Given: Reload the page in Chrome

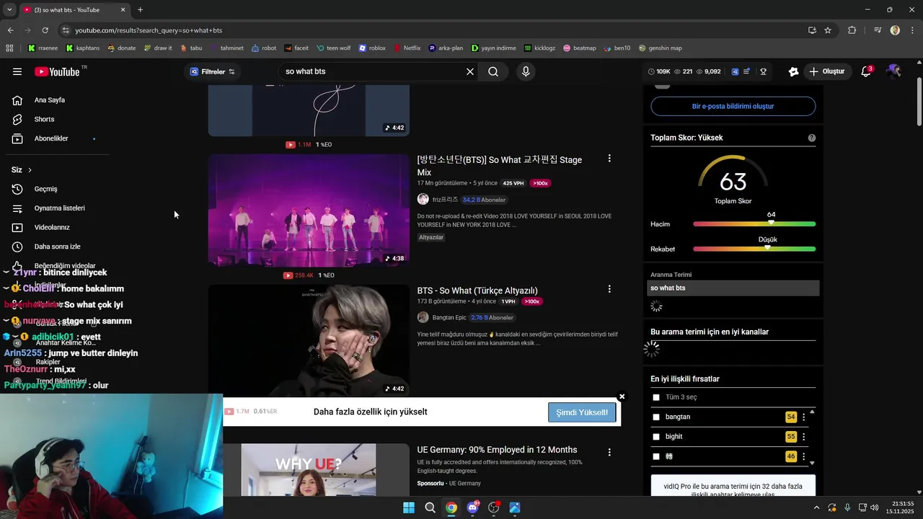Looking at the screenshot, I should click(x=45, y=30).
